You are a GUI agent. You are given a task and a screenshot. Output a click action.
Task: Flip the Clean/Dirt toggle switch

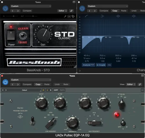pos(23,36)
